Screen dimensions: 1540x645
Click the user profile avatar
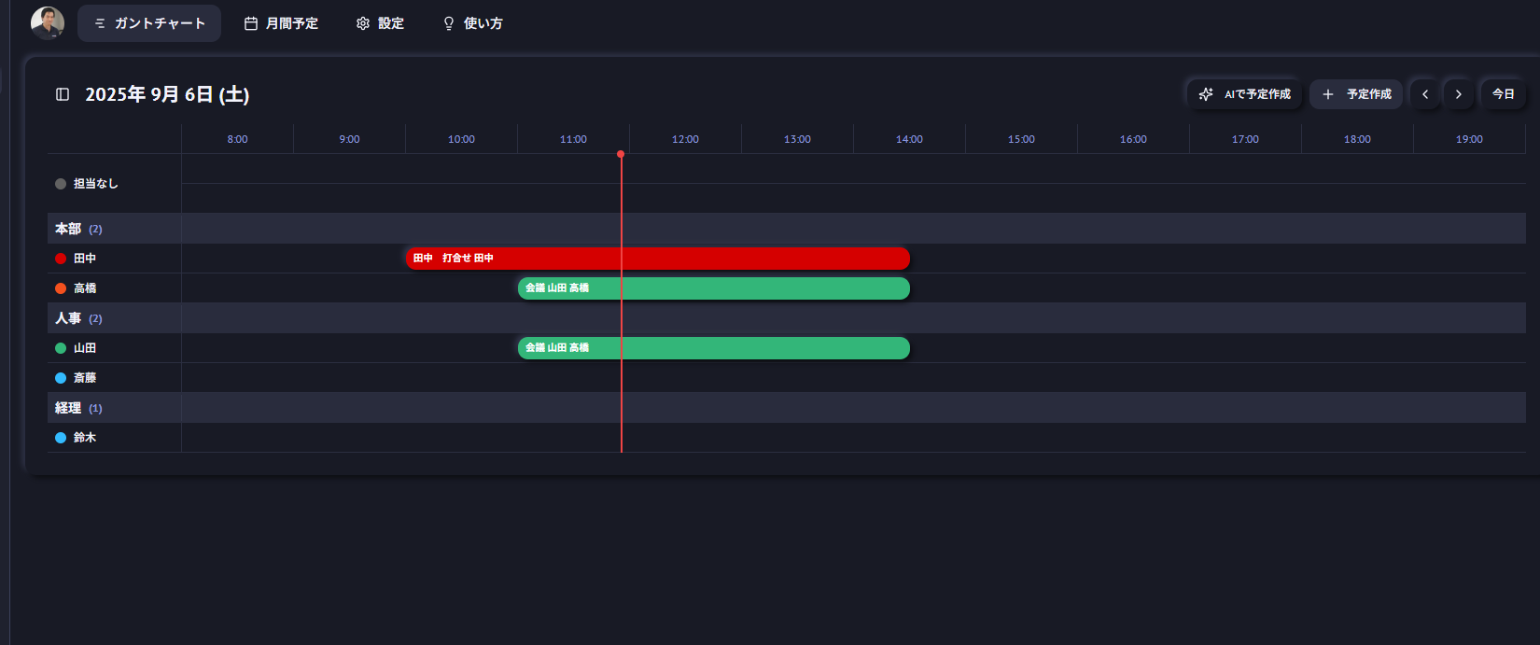tap(48, 22)
